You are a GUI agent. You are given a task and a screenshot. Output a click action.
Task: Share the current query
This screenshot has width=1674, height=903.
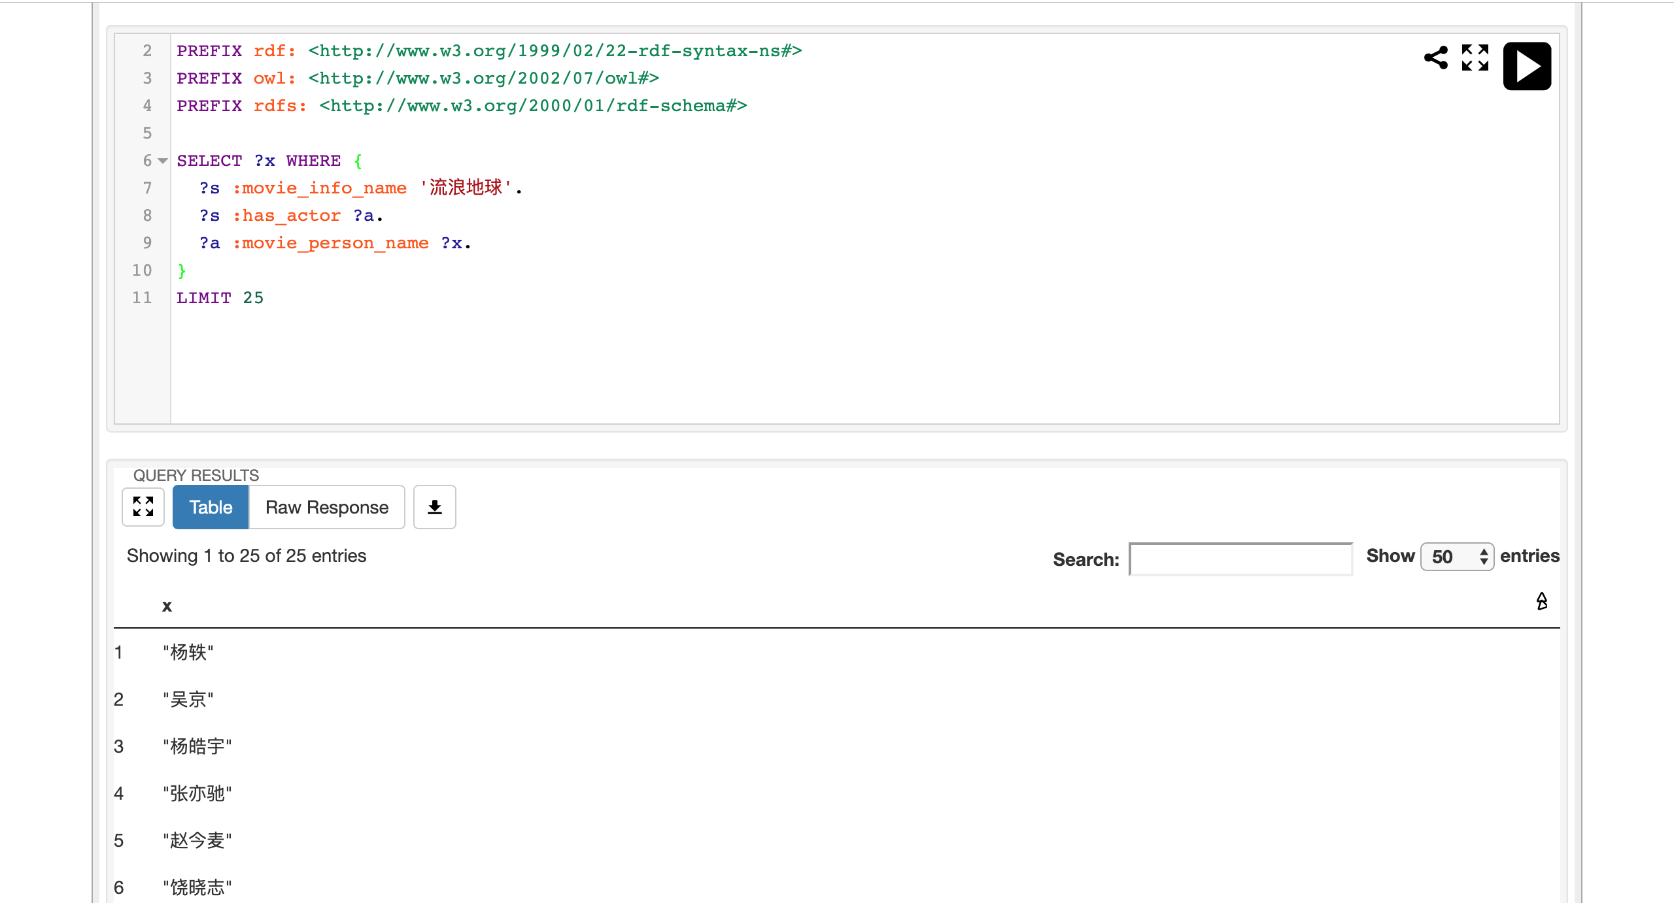(x=1436, y=58)
